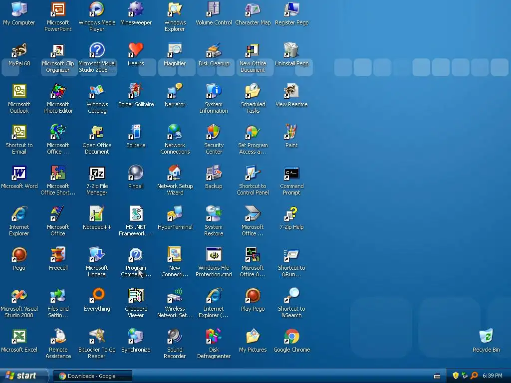Select the Backup utility icon
The image size is (511, 383).
click(x=214, y=173)
